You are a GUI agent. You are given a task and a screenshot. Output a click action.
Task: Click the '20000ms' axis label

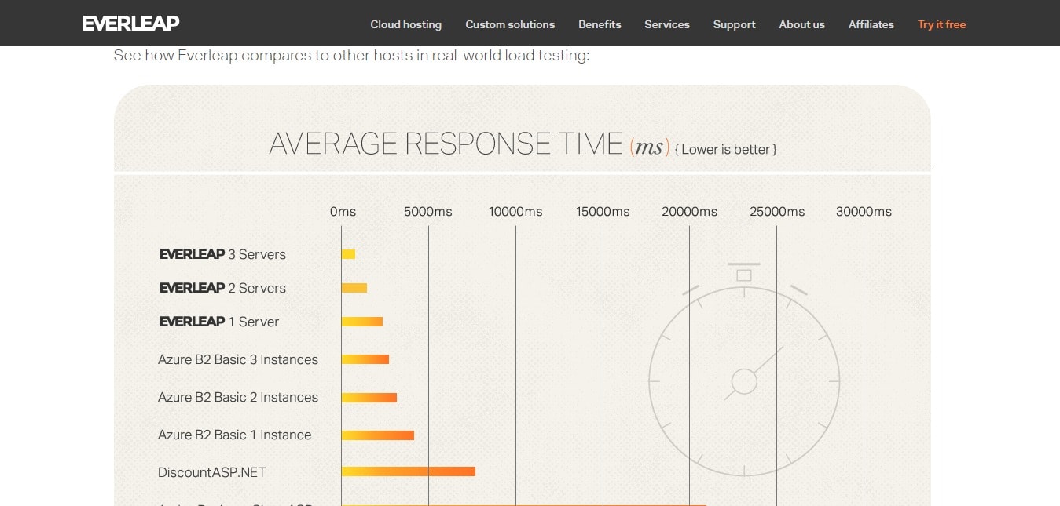[x=689, y=212]
